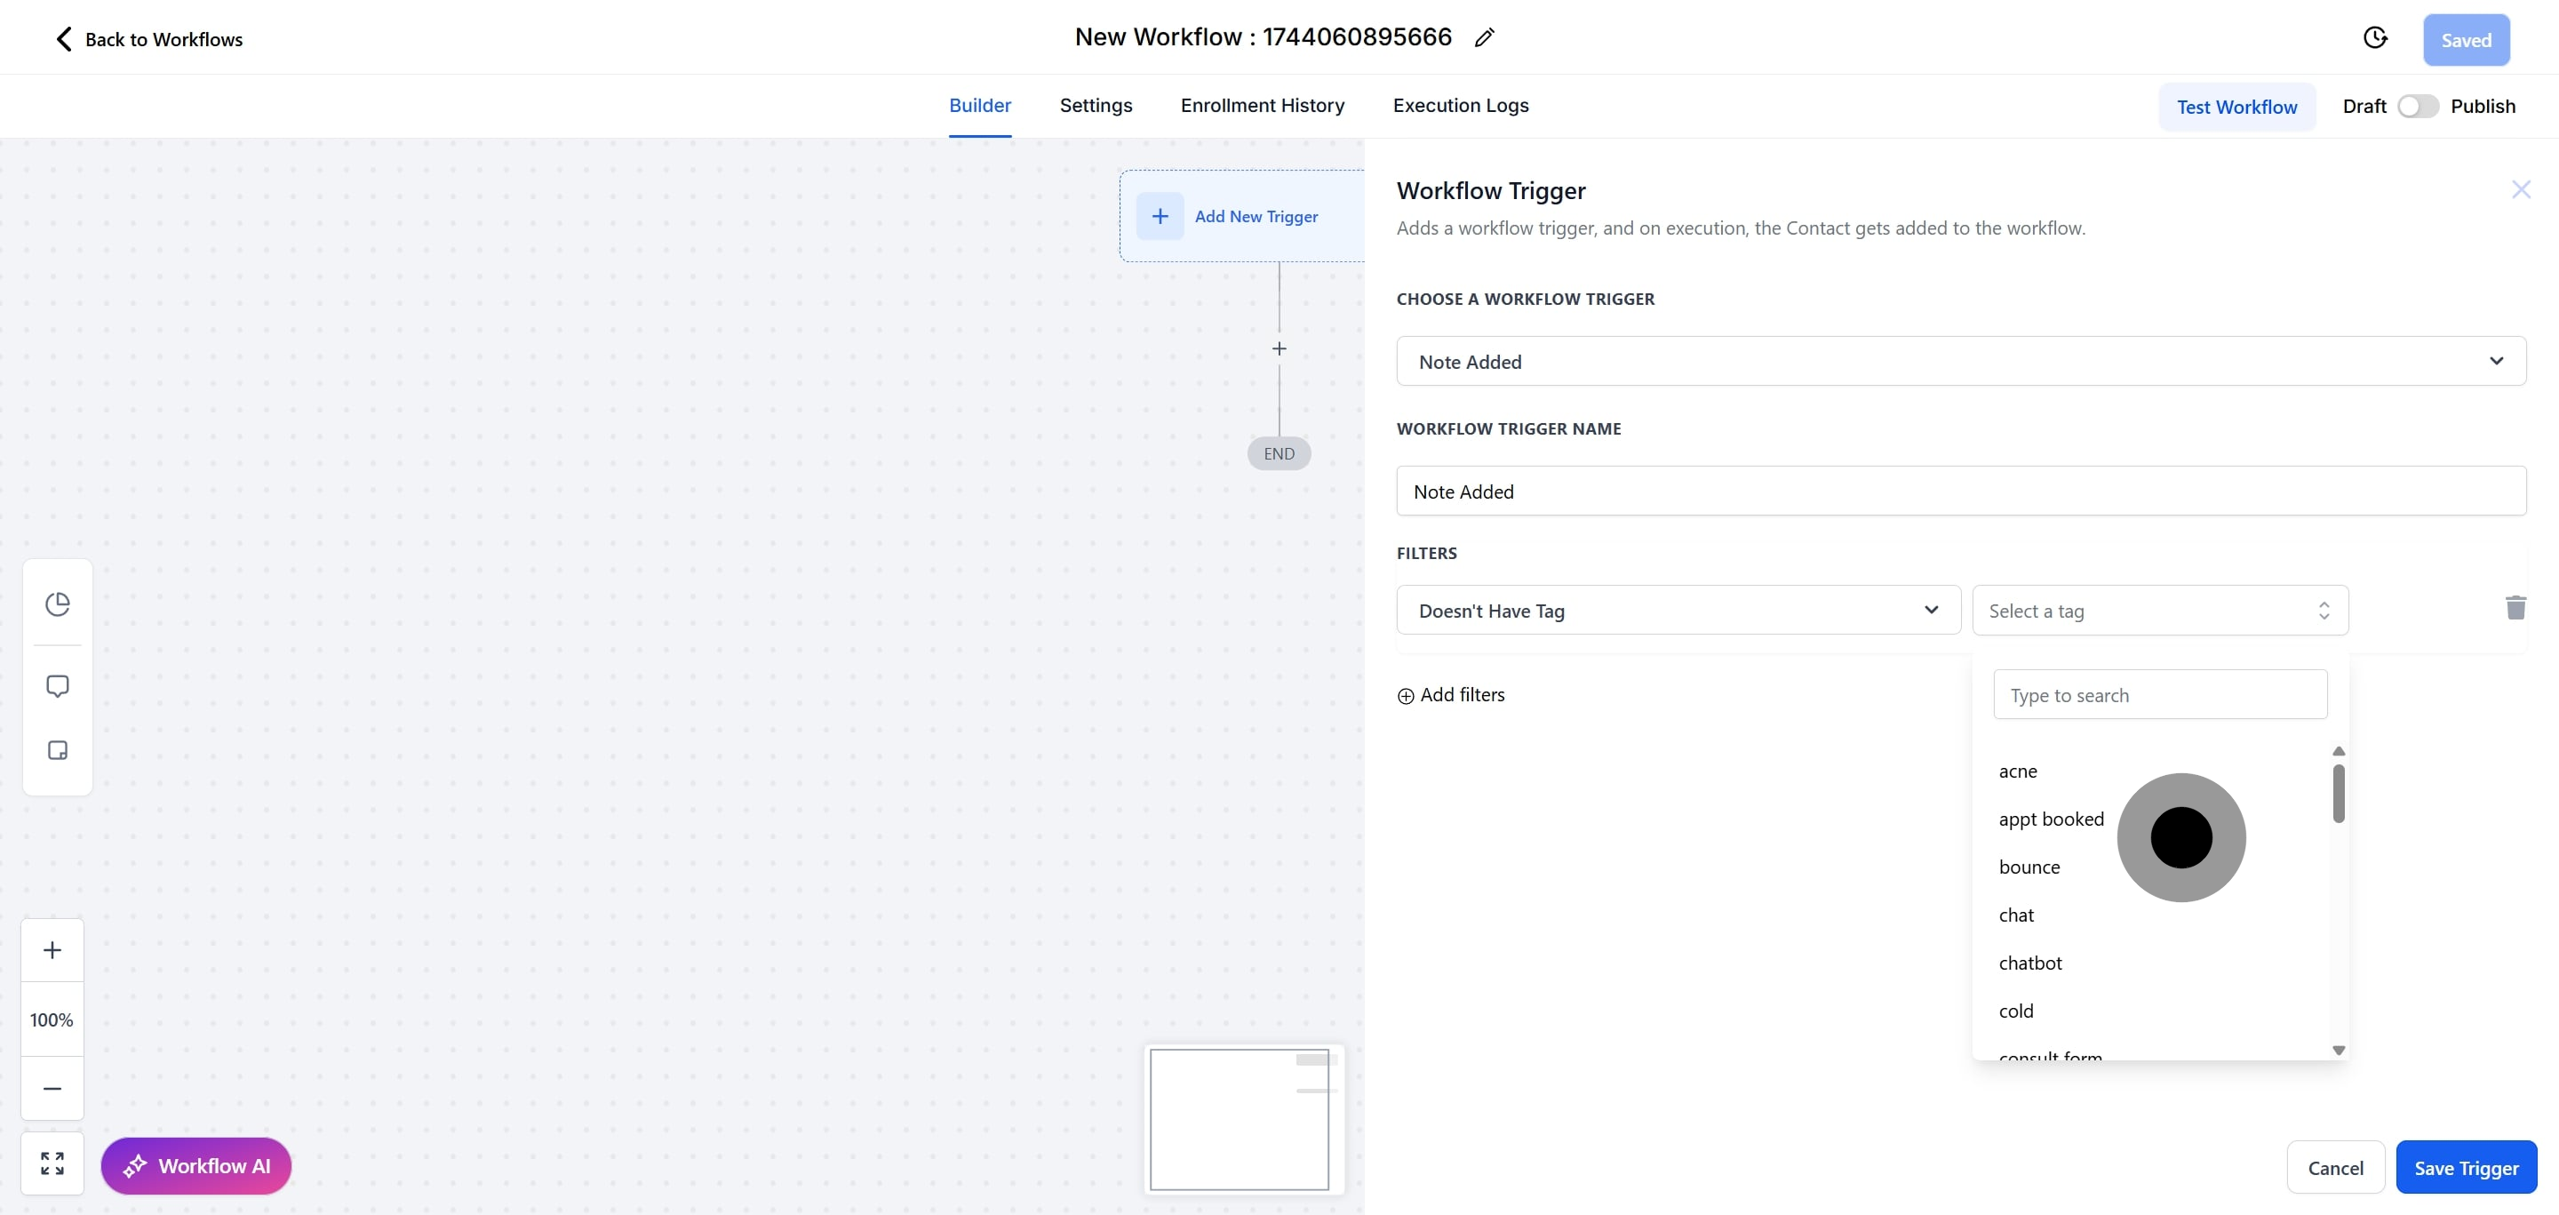Zoom out with the minus icon
This screenshot has height=1215, width=2559.
point(52,1089)
